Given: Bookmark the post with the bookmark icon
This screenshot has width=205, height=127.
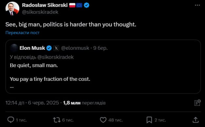Looking at the screenshot, I should coord(149,120).
